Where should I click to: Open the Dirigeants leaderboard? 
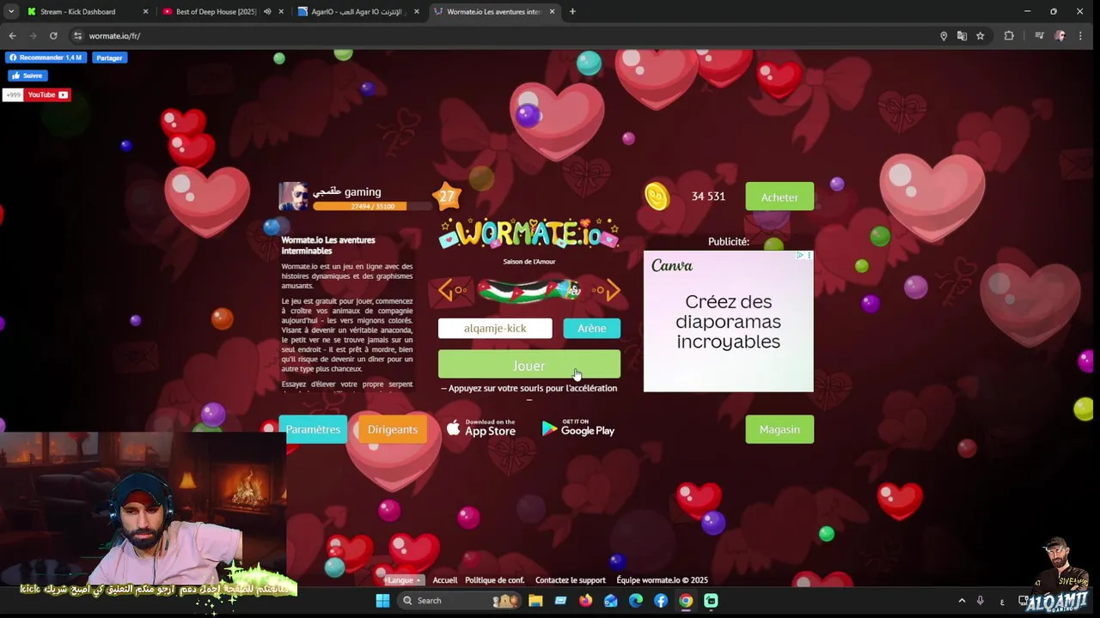(x=393, y=429)
